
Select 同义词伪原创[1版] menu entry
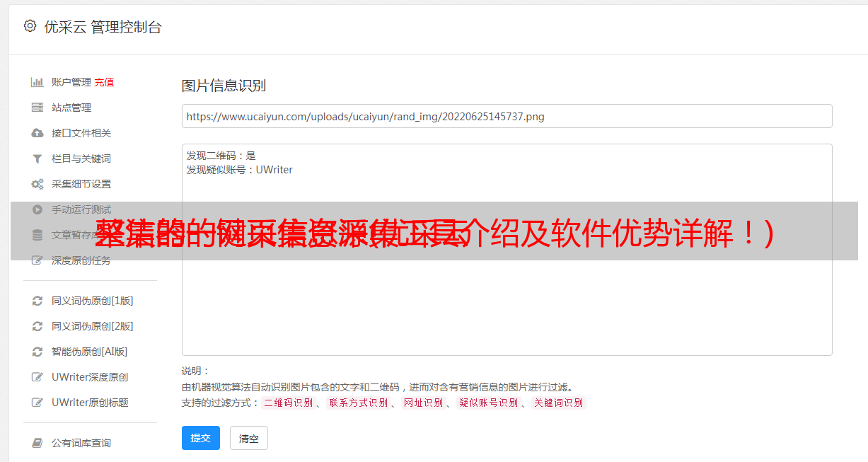point(93,301)
